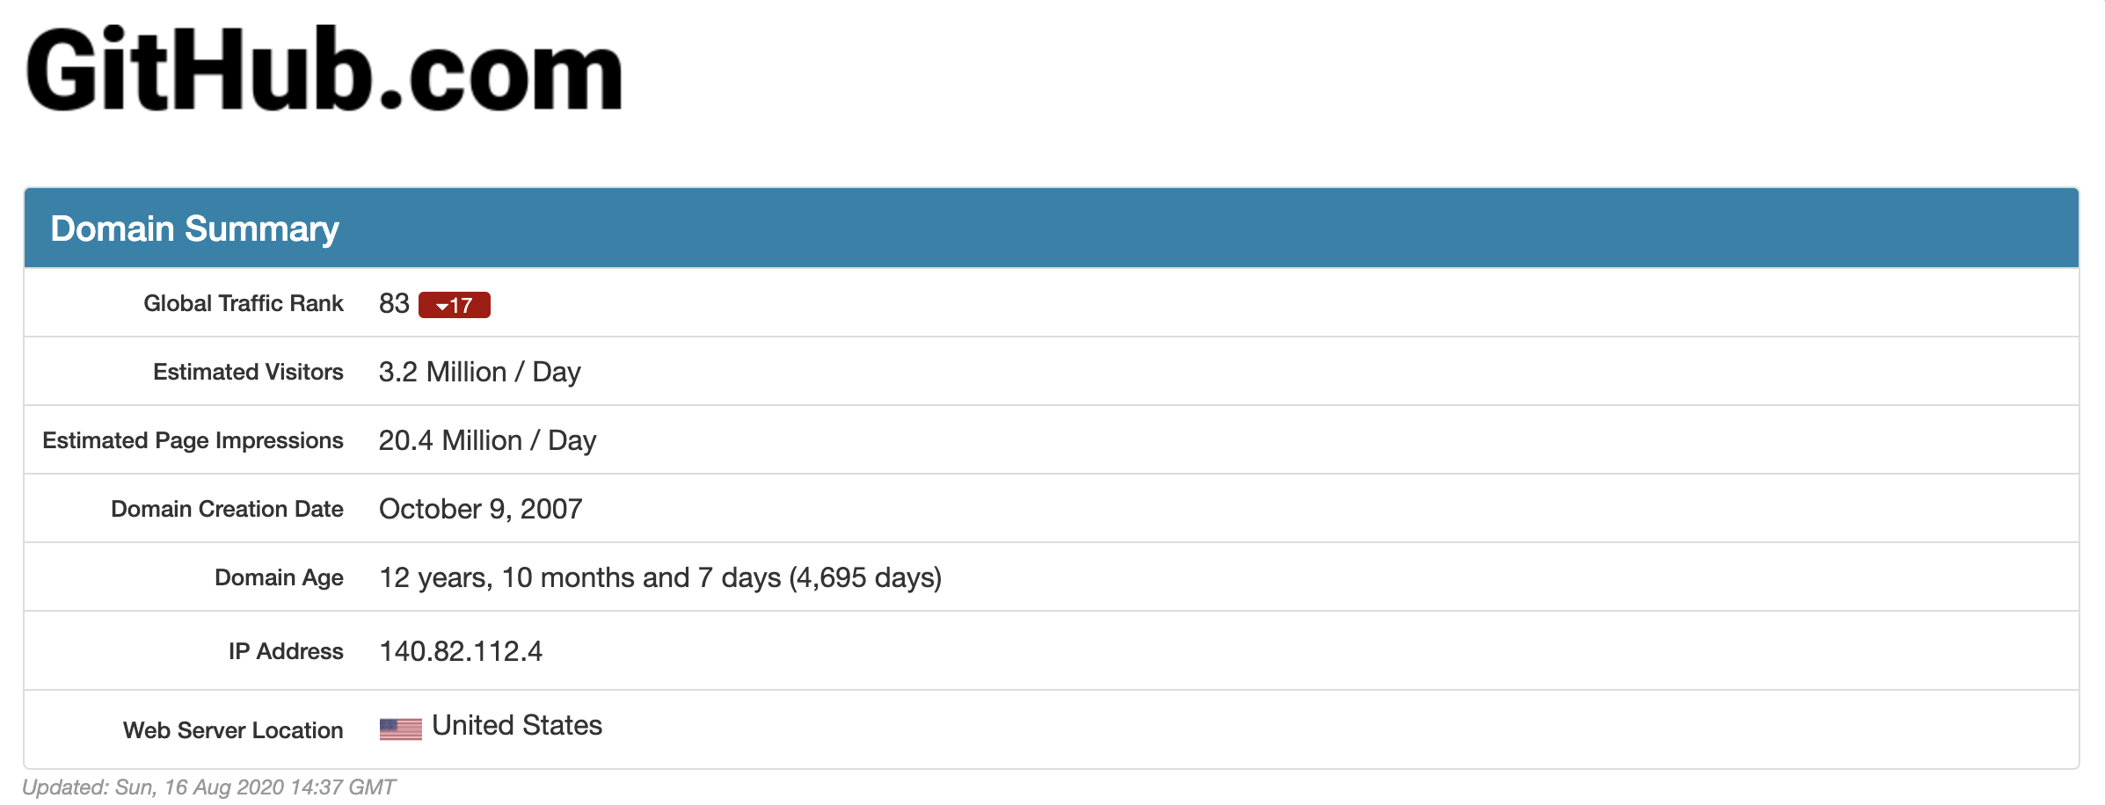
Task: Click the IP address 140.82.112.4
Action: pyautogui.click(x=461, y=651)
